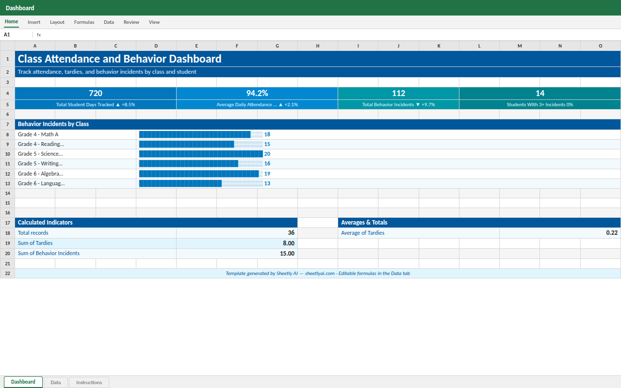Viewport: 621px width, 388px height.
Task: Click the Grade 5 - Writing bar
Action: pyautogui.click(x=201, y=163)
